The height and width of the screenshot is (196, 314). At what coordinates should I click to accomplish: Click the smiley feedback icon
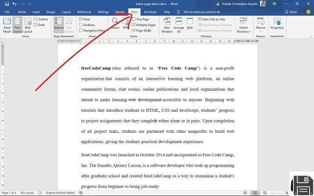pos(308,12)
